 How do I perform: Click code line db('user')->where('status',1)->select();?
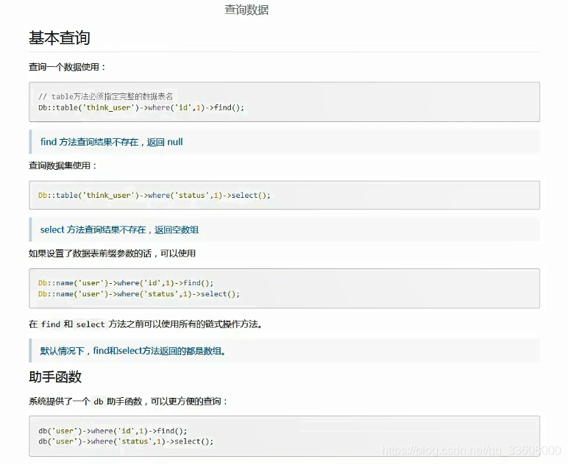point(126,441)
